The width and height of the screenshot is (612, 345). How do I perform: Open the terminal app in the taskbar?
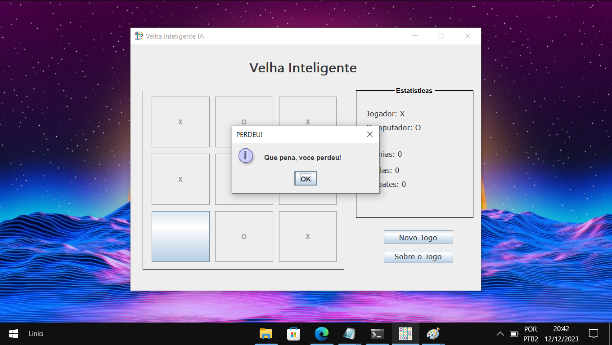377,334
